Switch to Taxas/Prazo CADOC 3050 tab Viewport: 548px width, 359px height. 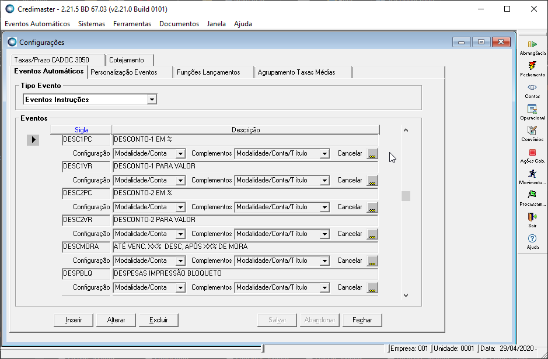click(x=58, y=60)
